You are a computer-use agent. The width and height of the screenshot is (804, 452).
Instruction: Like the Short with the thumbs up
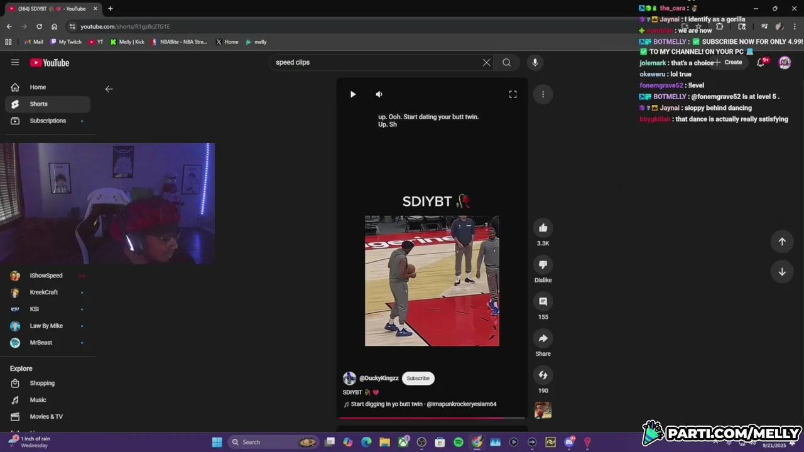tap(543, 228)
